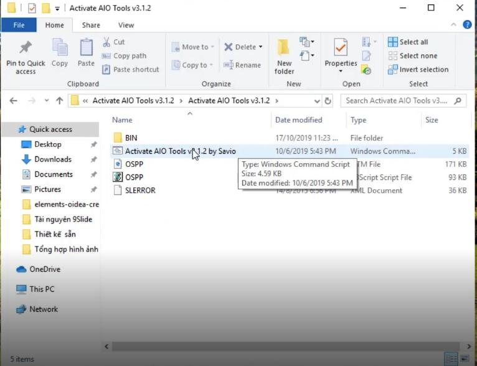Select the OSPP VBScript file
The image size is (477, 366).
tap(134, 177)
